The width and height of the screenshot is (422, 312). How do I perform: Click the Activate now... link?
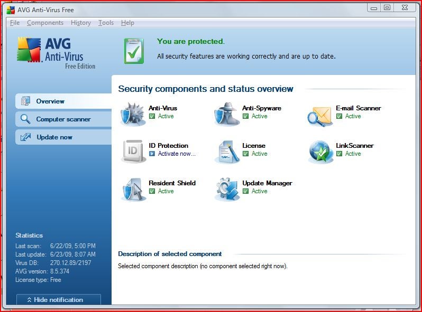pyautogui.click(x=177, y=154)
